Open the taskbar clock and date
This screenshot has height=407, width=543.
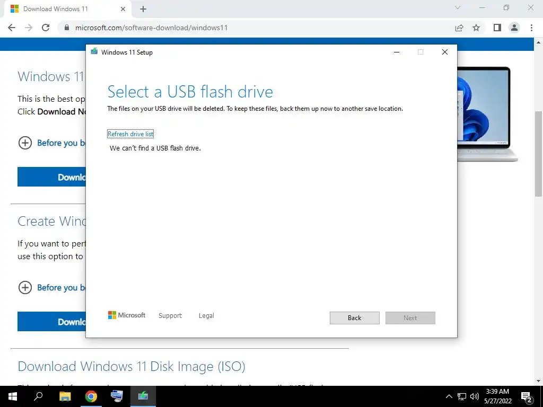497,396
